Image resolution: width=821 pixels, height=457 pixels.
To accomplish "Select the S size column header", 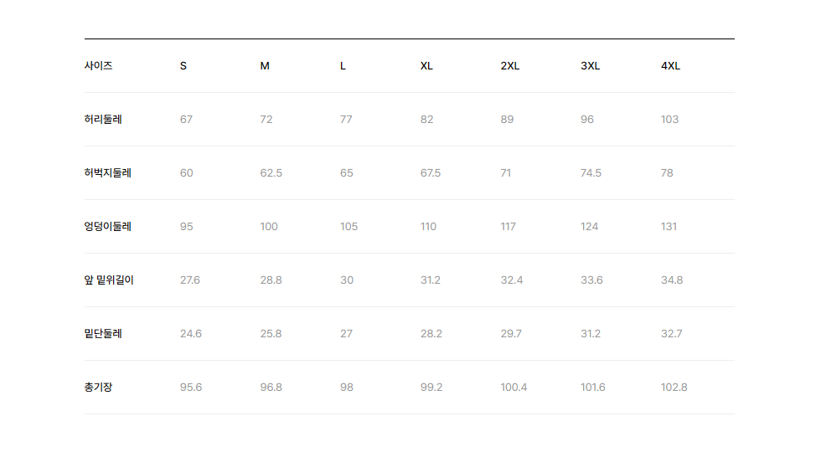I will click(x=183, y=66).
